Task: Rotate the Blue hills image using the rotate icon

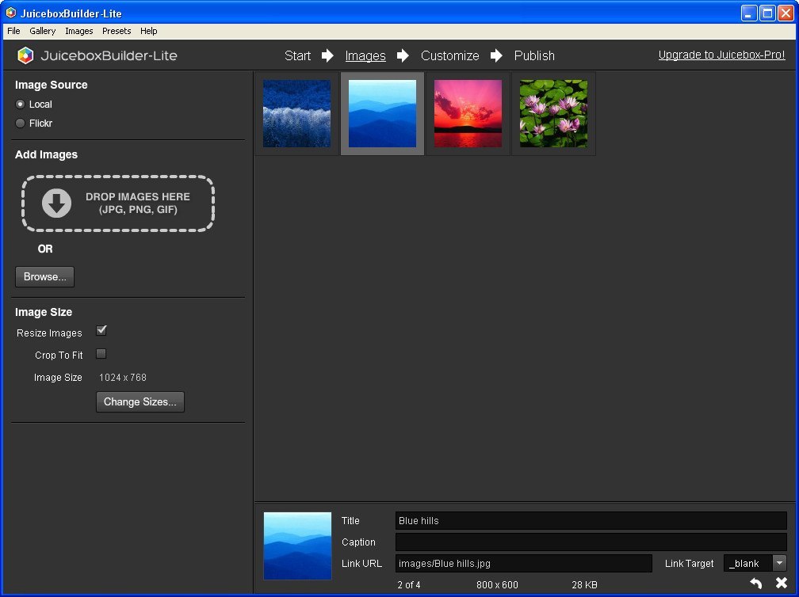Action: tap(755, 583)
